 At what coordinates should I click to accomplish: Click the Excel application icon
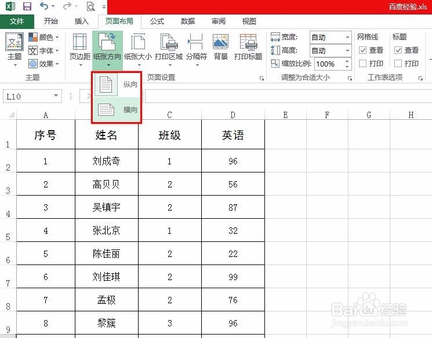(10, 6)
